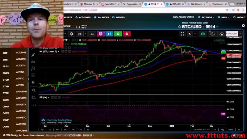Open the Help menu dropdown
Screen dimensions: 247x139
point(223,17)
